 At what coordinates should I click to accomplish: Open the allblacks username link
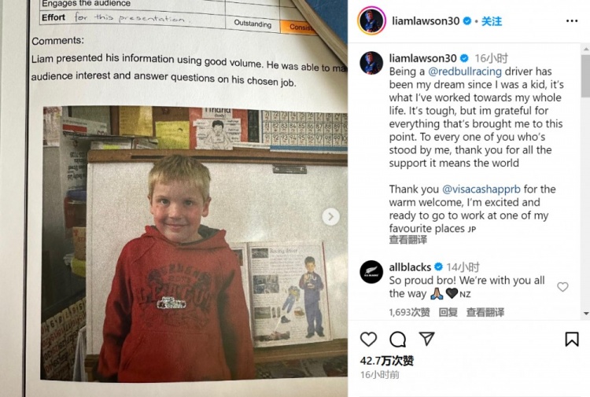pyautogui.click(x=410, y=267)
